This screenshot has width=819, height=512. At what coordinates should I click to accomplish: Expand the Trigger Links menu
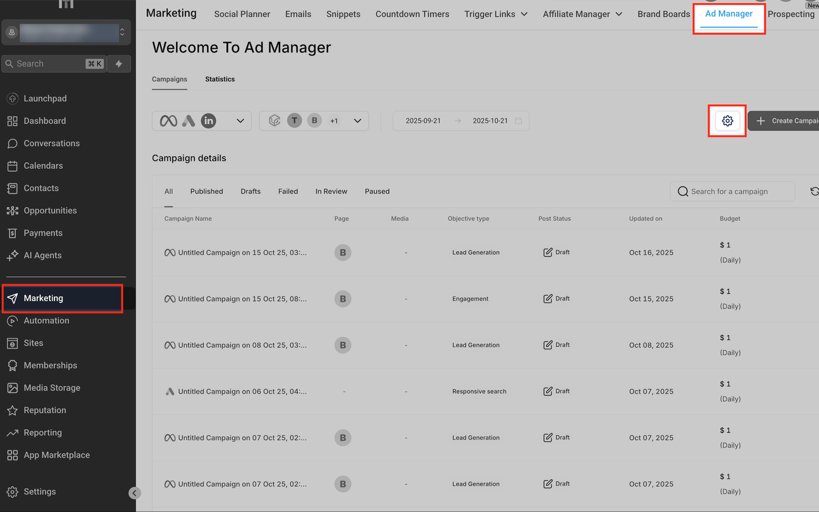496,14
